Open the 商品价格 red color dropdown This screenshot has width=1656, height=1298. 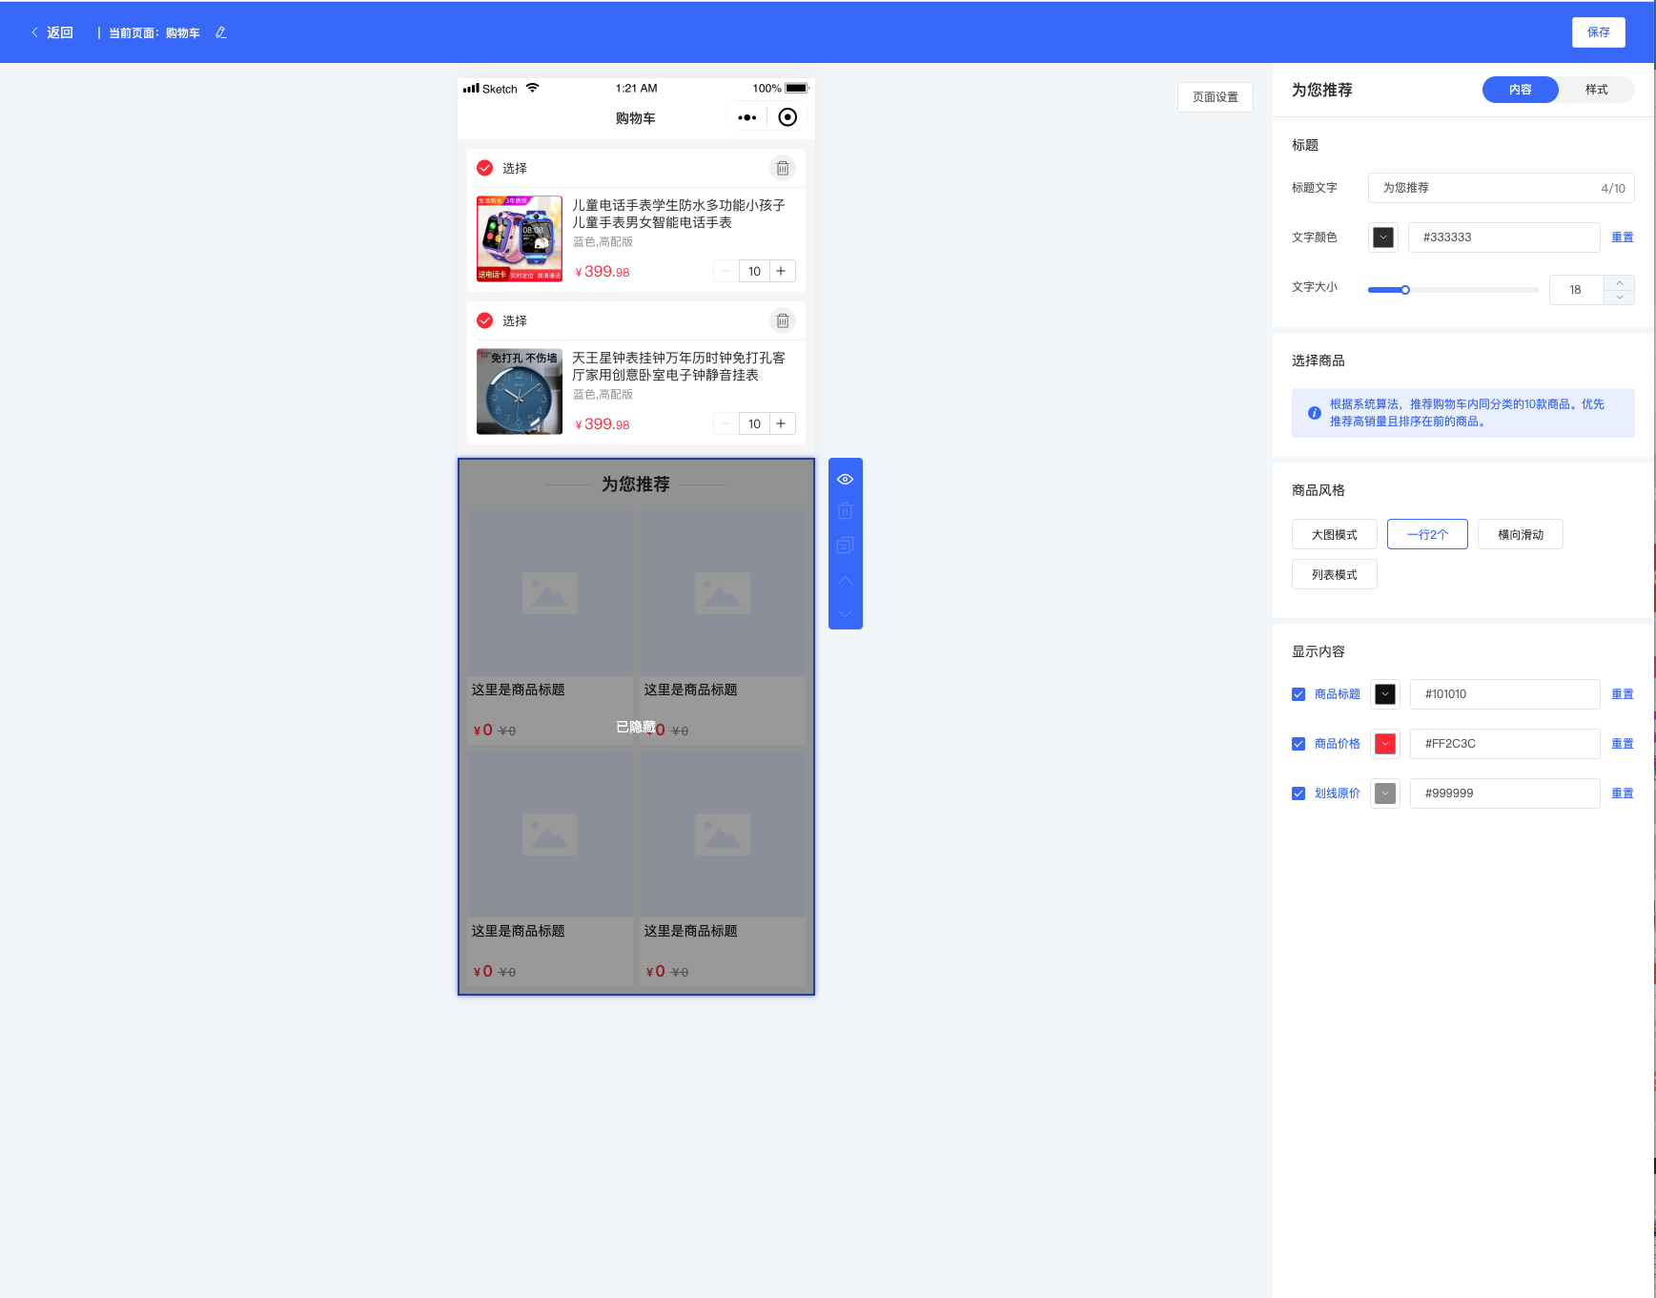click(1385, 744)
